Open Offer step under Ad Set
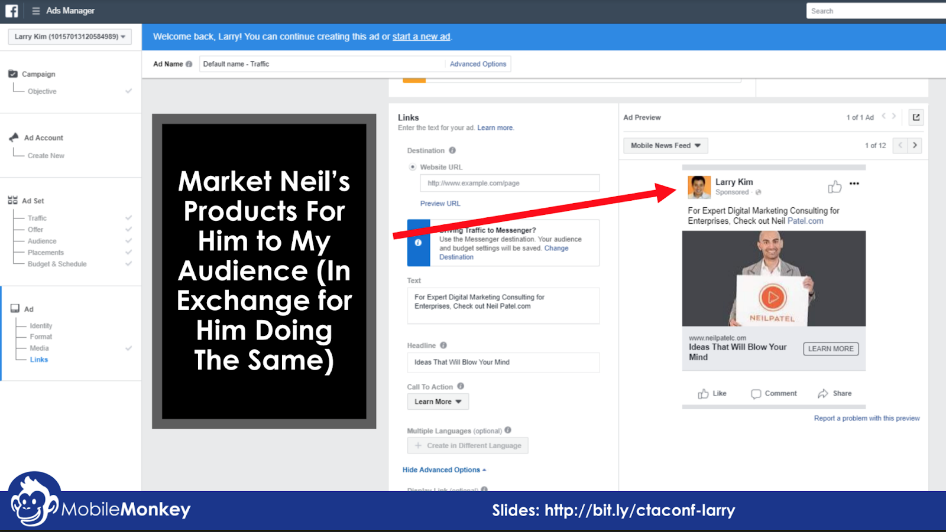This screenshot has height=532, width=946. (35, 230)
